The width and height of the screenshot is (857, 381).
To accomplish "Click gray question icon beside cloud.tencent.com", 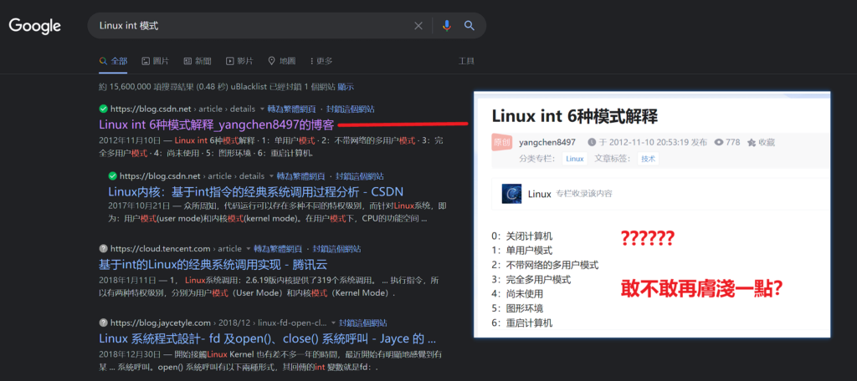I will 103,248.
